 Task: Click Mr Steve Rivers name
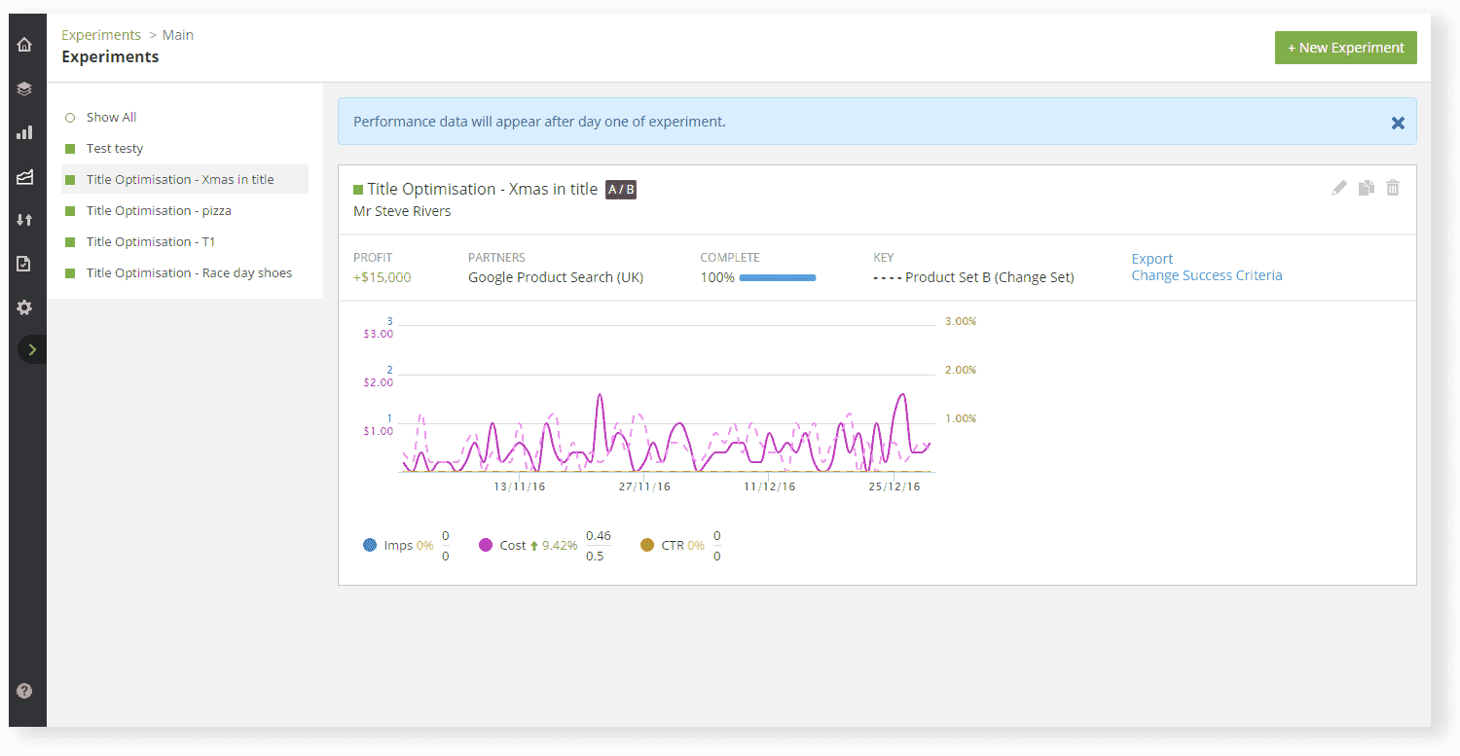click(x=402, y=211)
